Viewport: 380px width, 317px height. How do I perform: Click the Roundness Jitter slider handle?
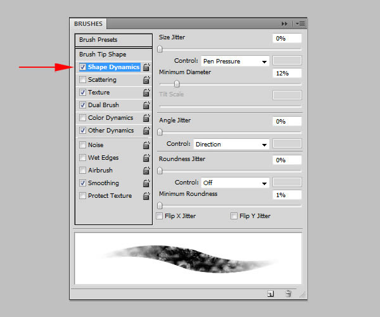click(x=160, y=171)
